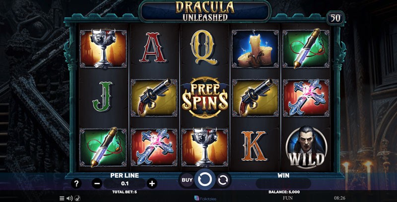
Task: Click the orange K card symbol
Action: tap(254, 146)
